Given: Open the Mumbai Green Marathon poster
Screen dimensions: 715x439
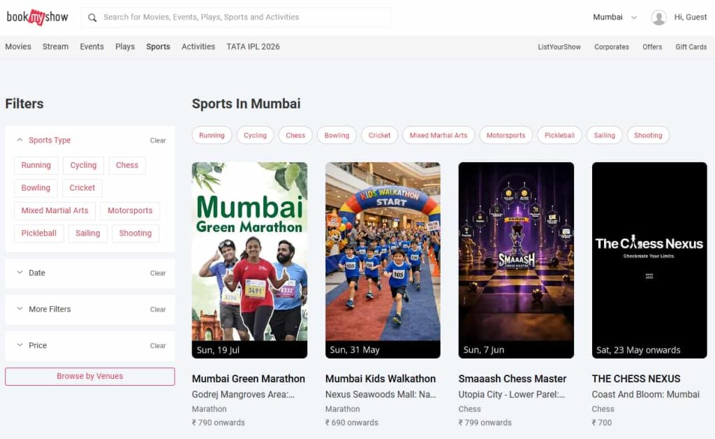Looking at the screenshot, I should (x=249, y=260).
